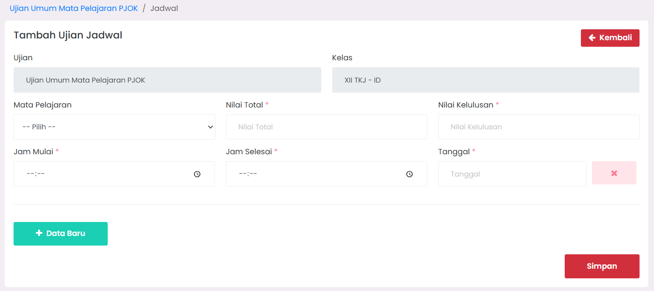This screenshot has height=291, width=654.
Task: Click the clock icon in Jam Mulai
Action: coord(197,174)
